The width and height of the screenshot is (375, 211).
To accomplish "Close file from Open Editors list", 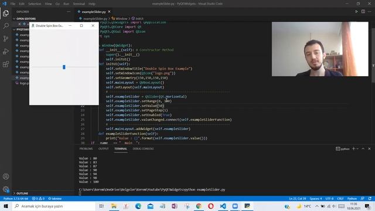I will pos(19,24).
